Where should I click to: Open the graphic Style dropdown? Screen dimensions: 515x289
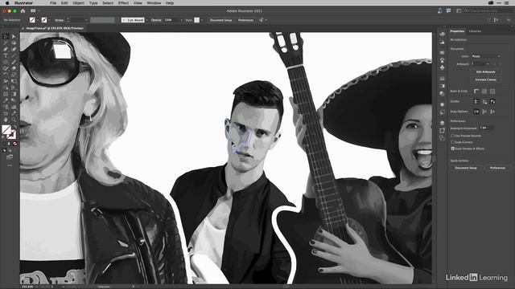(x=202, y=20)
